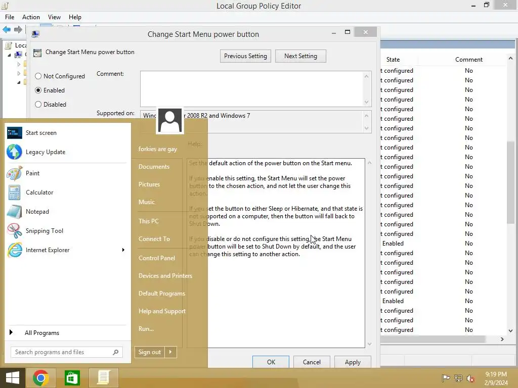Expand Internet Explorer jump list arrow

pos(123,250)
